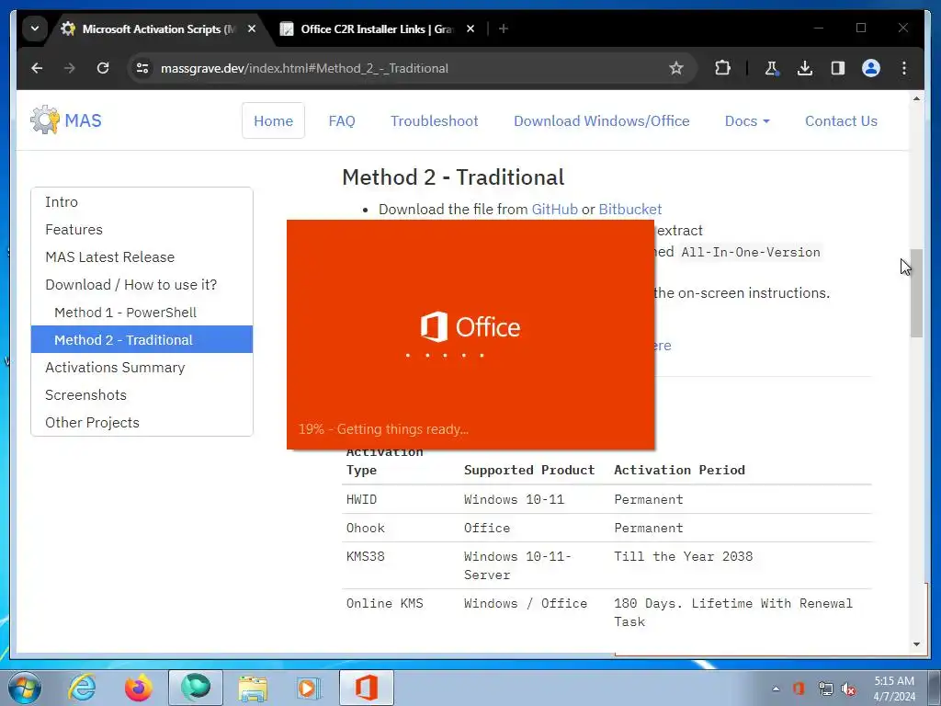
Task: Click the browser Back arrow
Action: click(x=37, y=68)
